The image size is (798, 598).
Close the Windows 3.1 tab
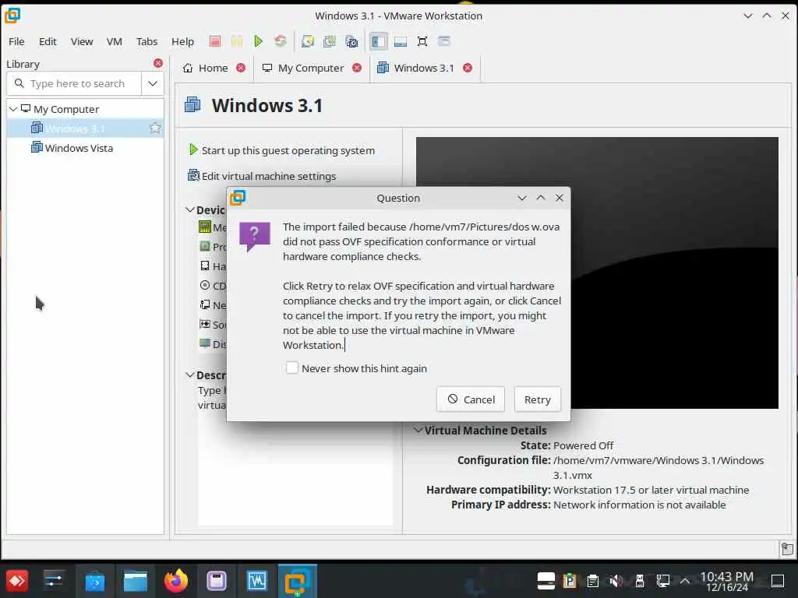(x=468, y=68)
